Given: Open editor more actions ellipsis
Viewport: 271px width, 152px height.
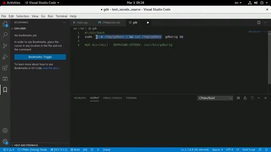Looking at the screenshot, I should tap(265, 22).
